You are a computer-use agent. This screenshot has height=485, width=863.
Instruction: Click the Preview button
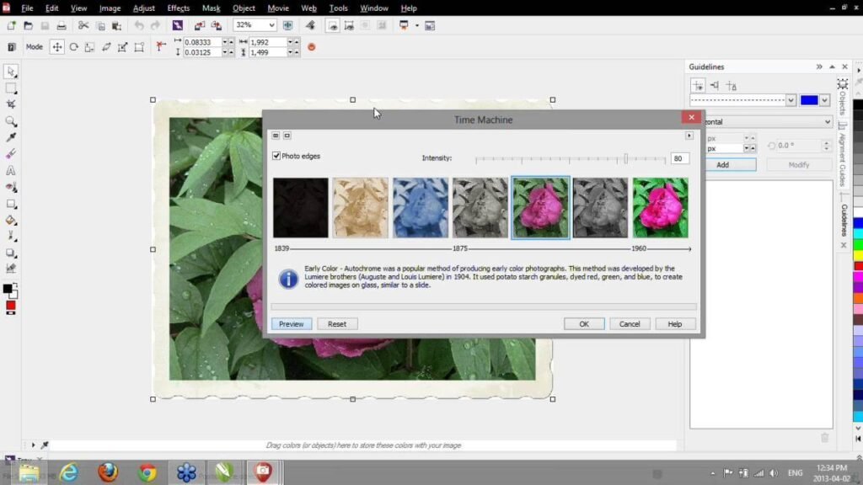pos(291,324)
